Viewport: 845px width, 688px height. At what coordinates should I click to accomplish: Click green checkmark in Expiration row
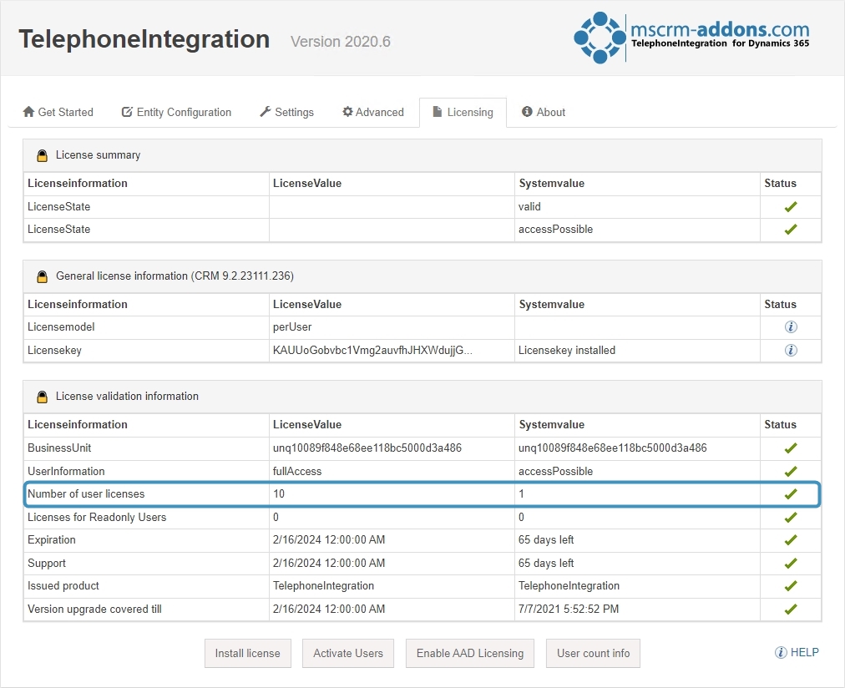[791, 540]
